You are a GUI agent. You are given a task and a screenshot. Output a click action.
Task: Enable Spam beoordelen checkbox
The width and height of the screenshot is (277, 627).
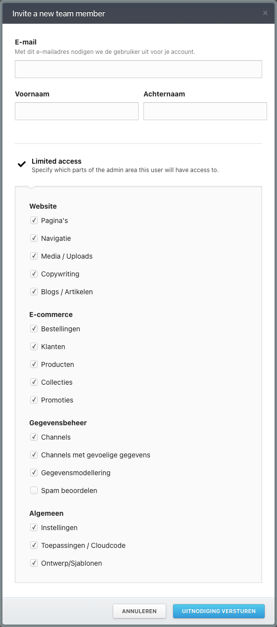pyautogui.click(x=34, y=491)
